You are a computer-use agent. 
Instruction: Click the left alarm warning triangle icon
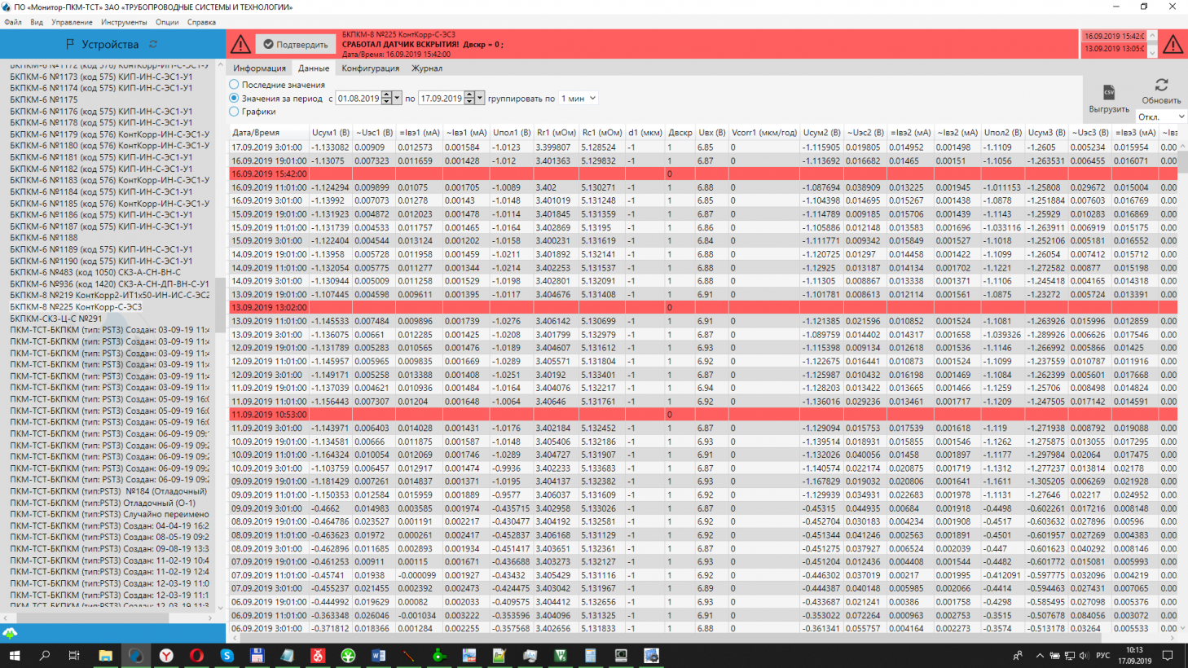click(x=240, y=44)
